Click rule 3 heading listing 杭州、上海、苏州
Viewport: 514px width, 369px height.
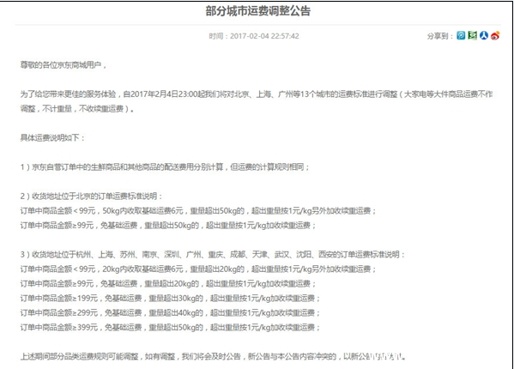click(x=213, y=255)
